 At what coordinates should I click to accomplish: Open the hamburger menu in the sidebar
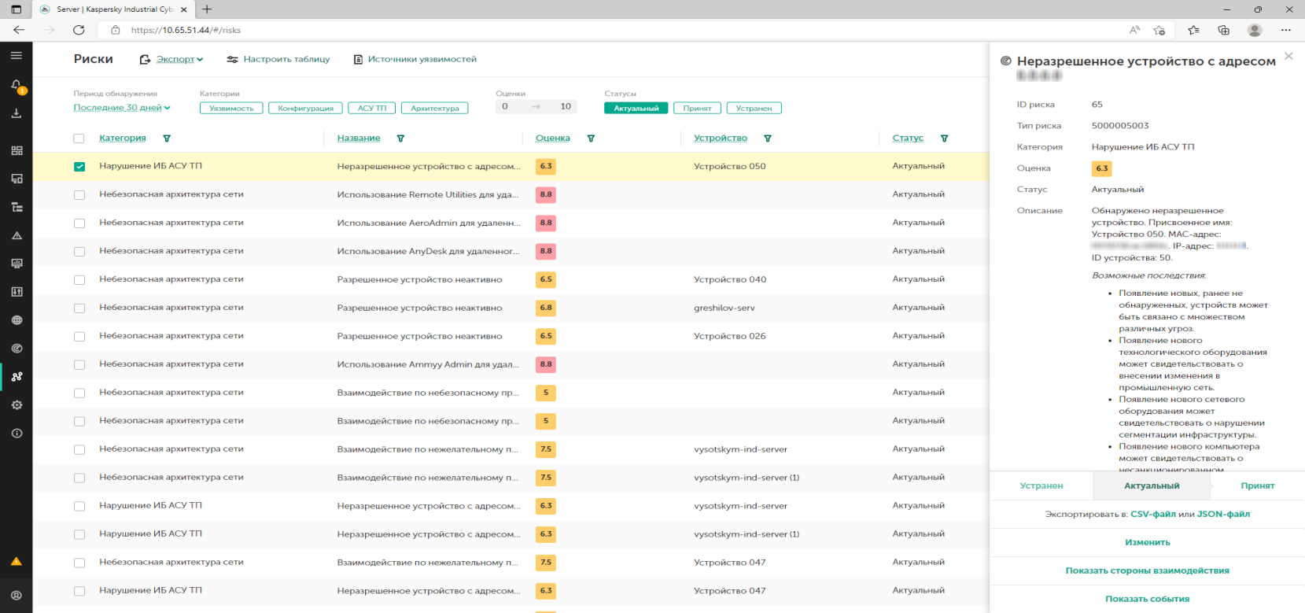16,56
